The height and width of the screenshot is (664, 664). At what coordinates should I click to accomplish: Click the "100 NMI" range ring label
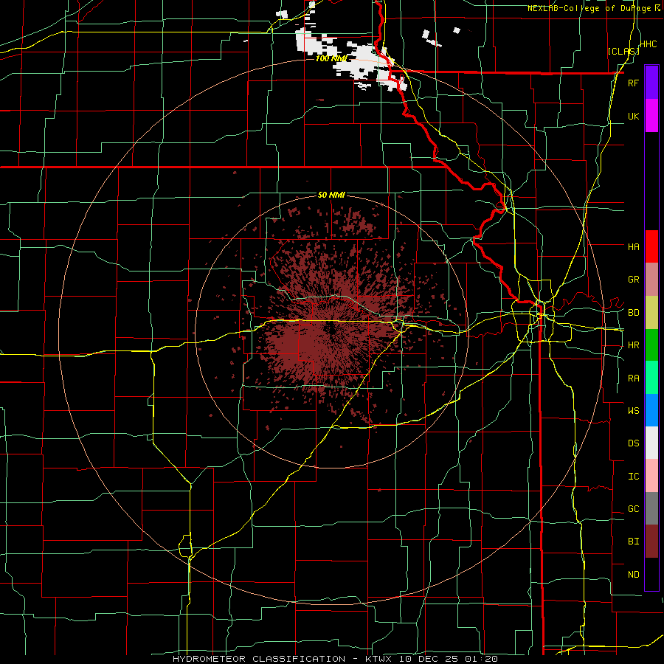(x=331, y=58)
